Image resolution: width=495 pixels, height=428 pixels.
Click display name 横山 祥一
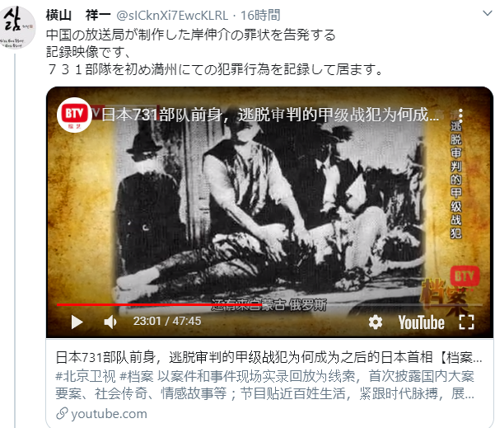(x=78, y=15)
